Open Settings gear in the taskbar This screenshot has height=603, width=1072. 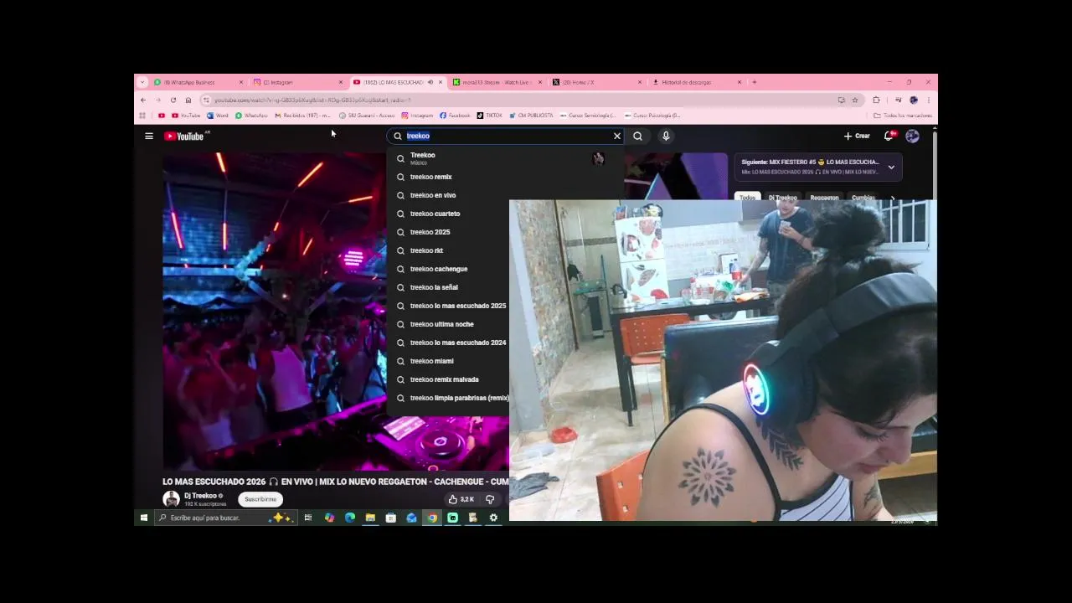coord(493,518)
